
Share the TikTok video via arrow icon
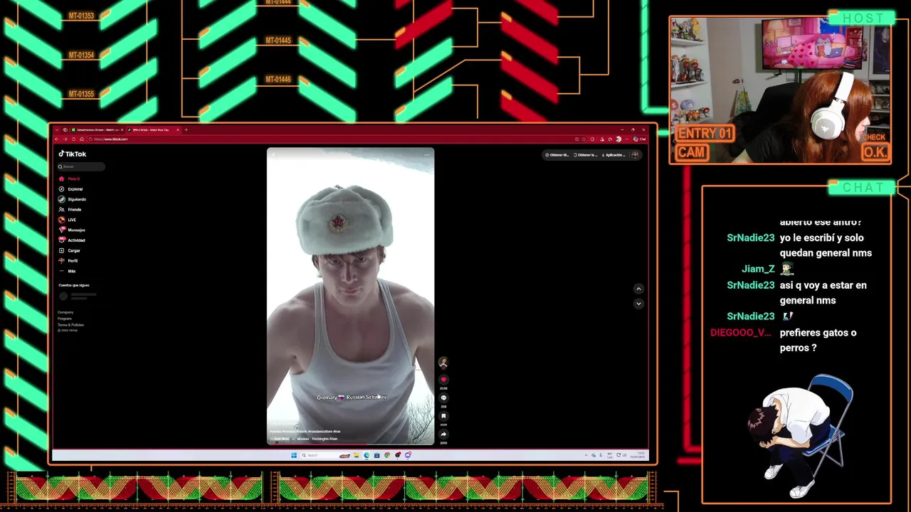[443, 434]
